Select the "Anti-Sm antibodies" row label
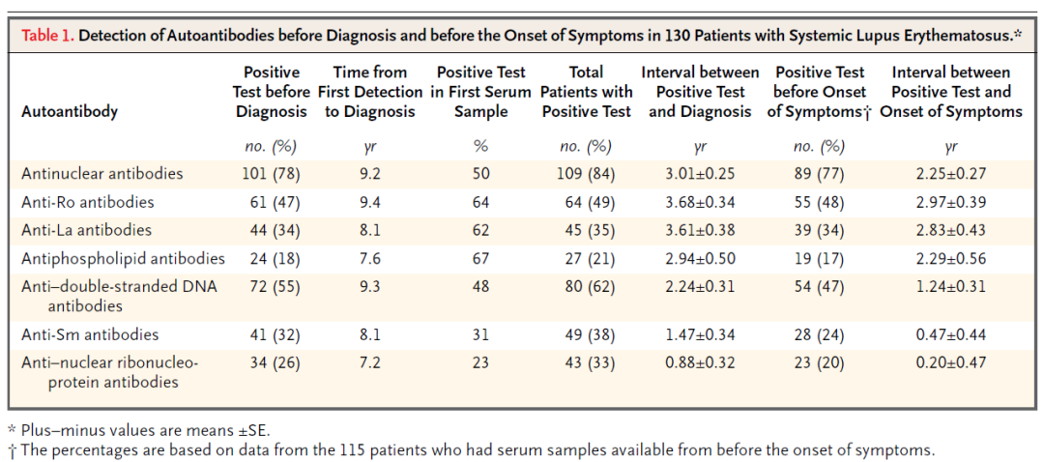 coord(88,334)
